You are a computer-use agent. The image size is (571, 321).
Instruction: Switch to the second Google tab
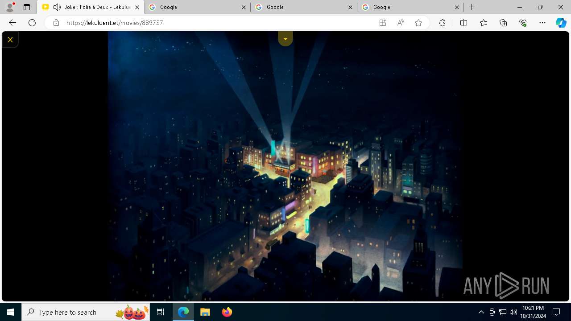click(x=304, y=7)
